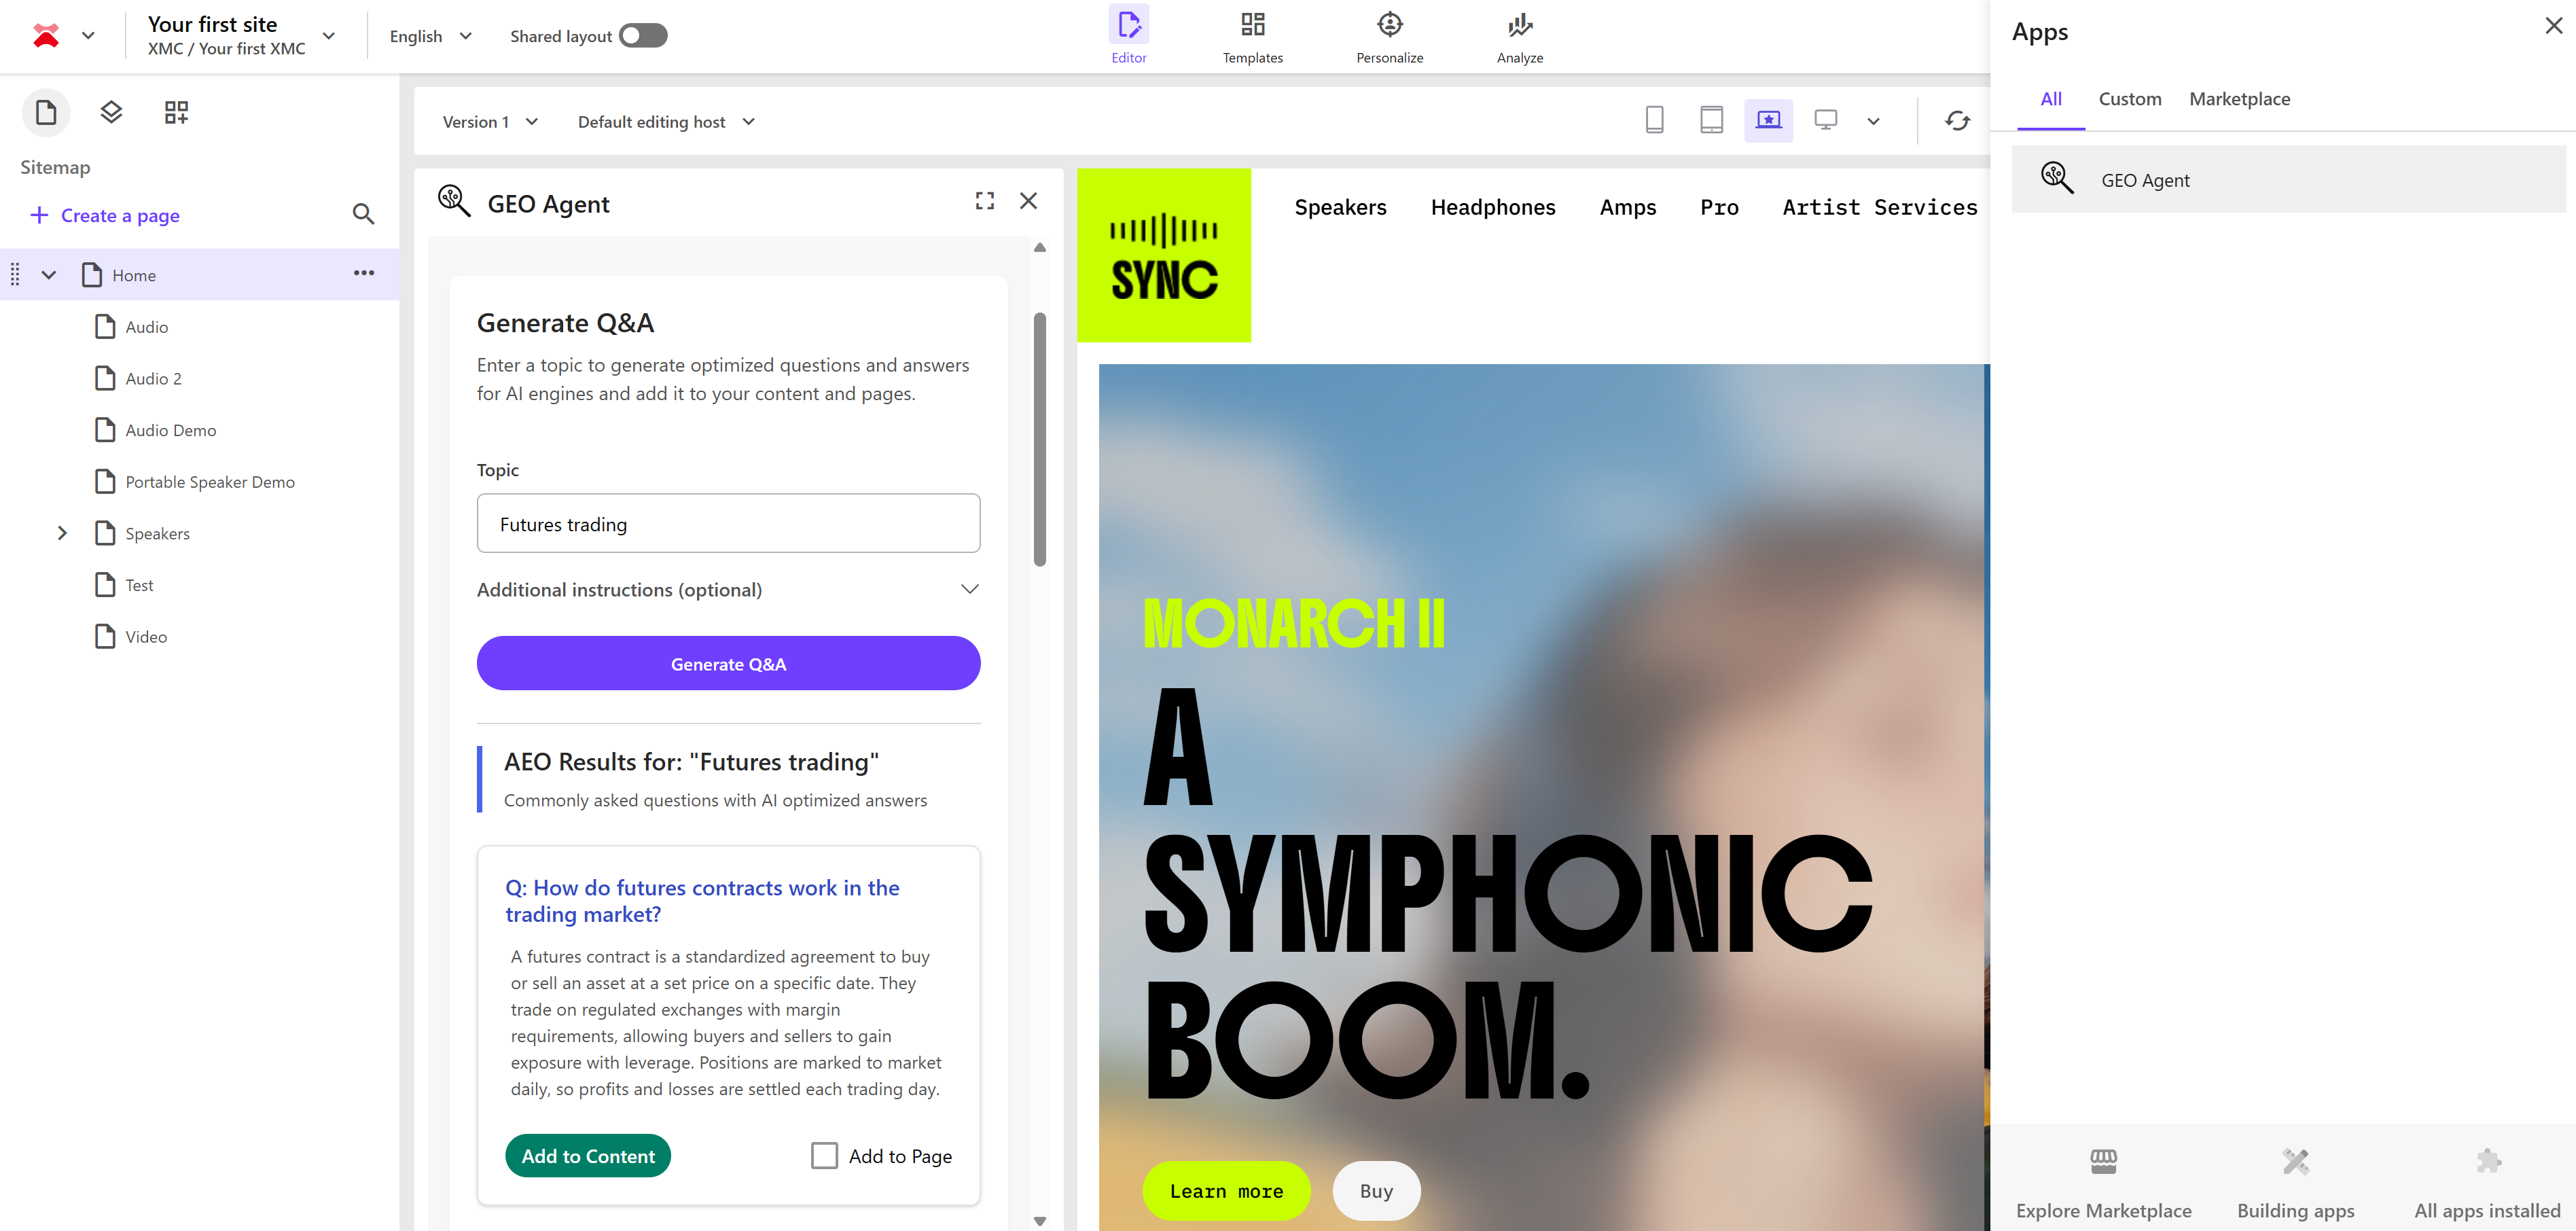2576x1231 pixels.
Task: Select the mobile device preview icon
Action: (x=1654, y=120)
